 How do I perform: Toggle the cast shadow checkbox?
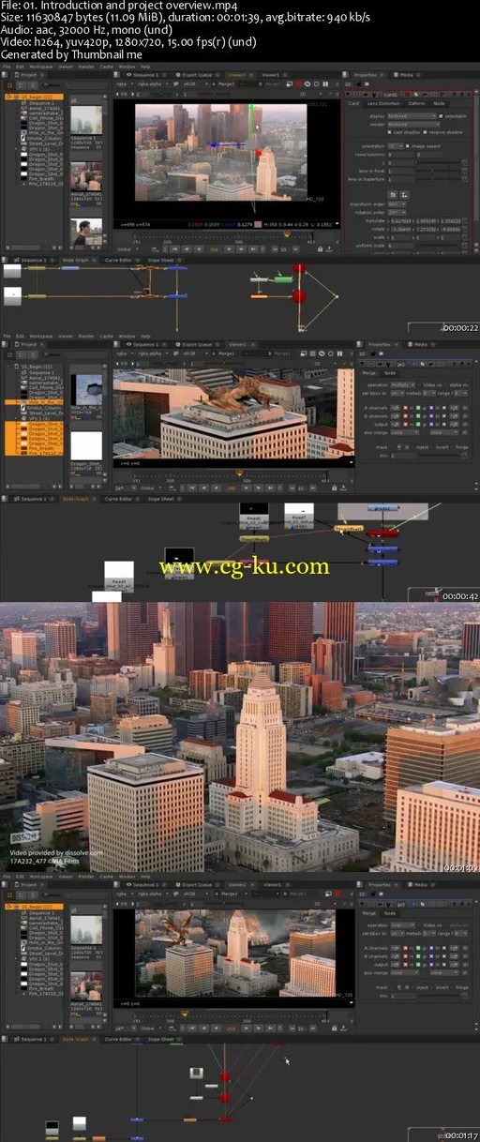[x=389, y=132]
